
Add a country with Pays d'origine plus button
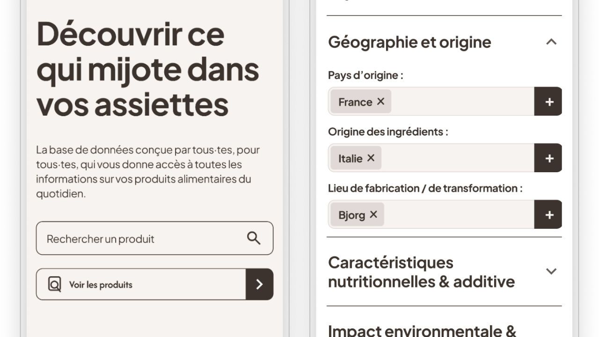[548, 102]
